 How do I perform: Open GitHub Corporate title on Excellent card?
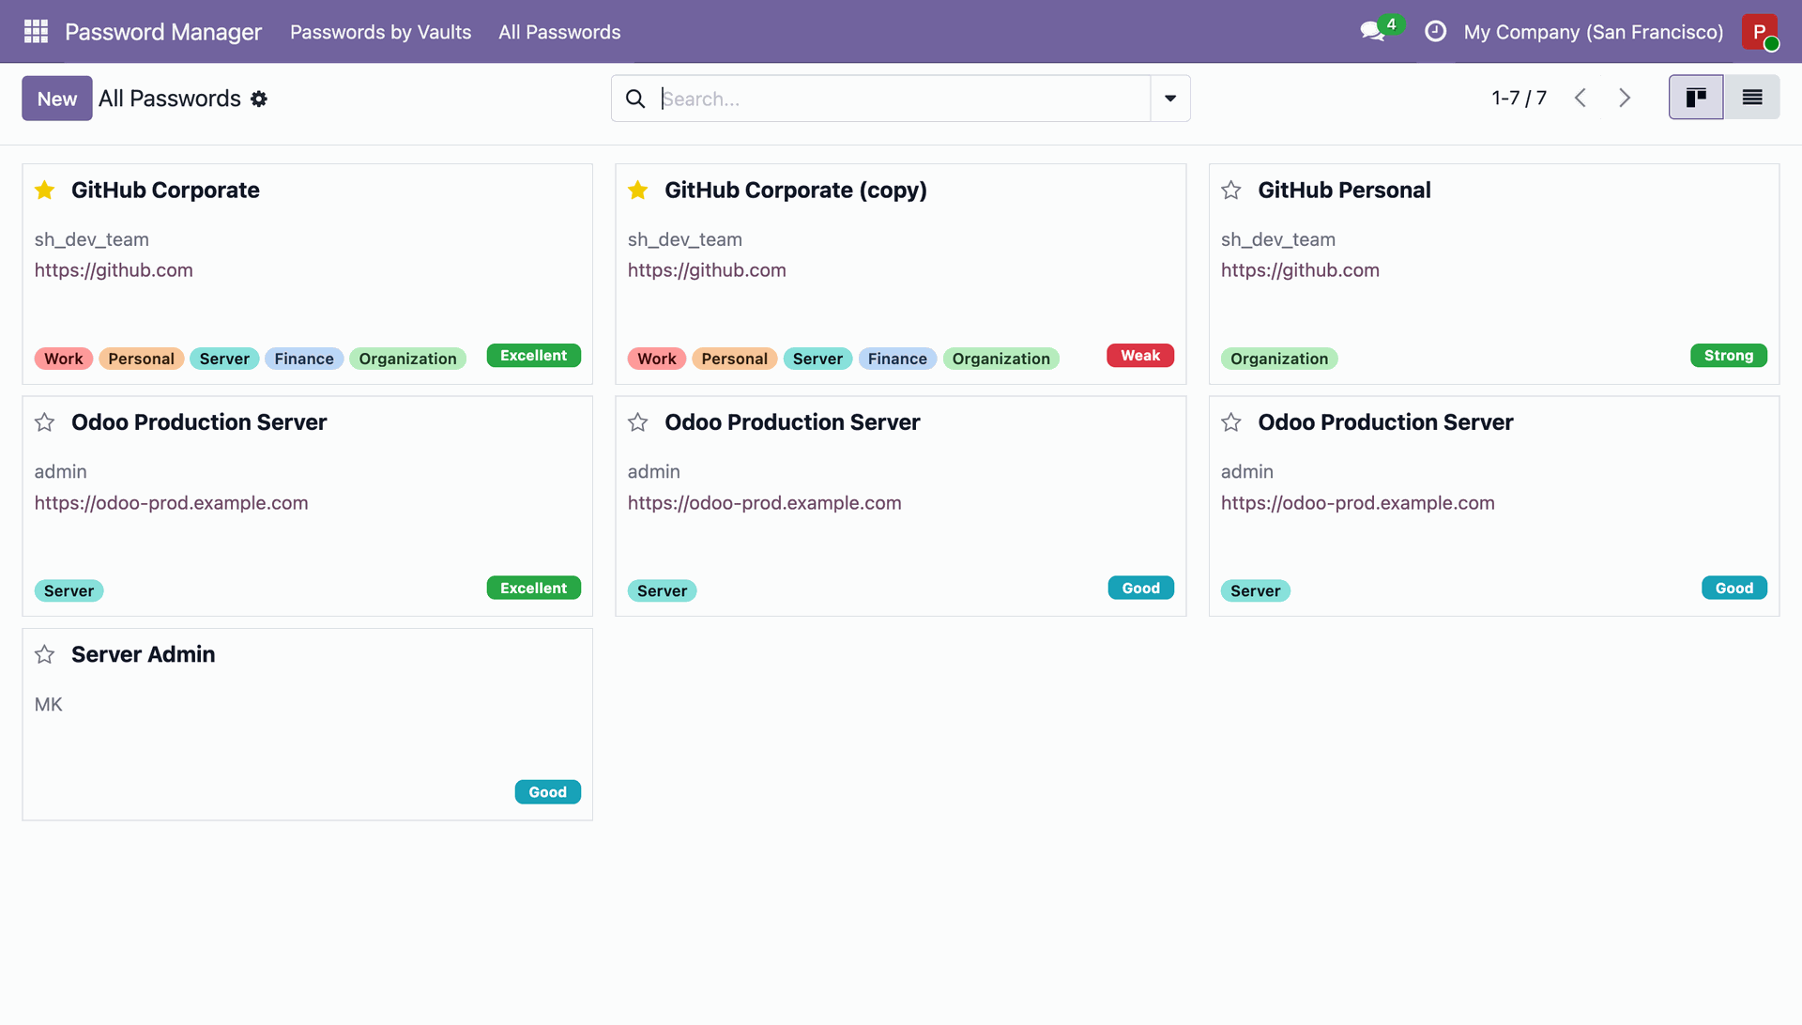pyautogui.click(x=165, y=191)
